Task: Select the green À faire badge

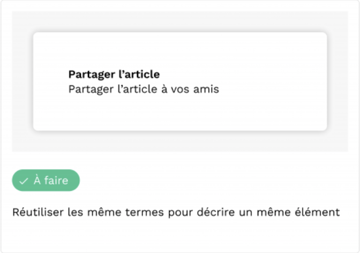Action: point(46,181)
